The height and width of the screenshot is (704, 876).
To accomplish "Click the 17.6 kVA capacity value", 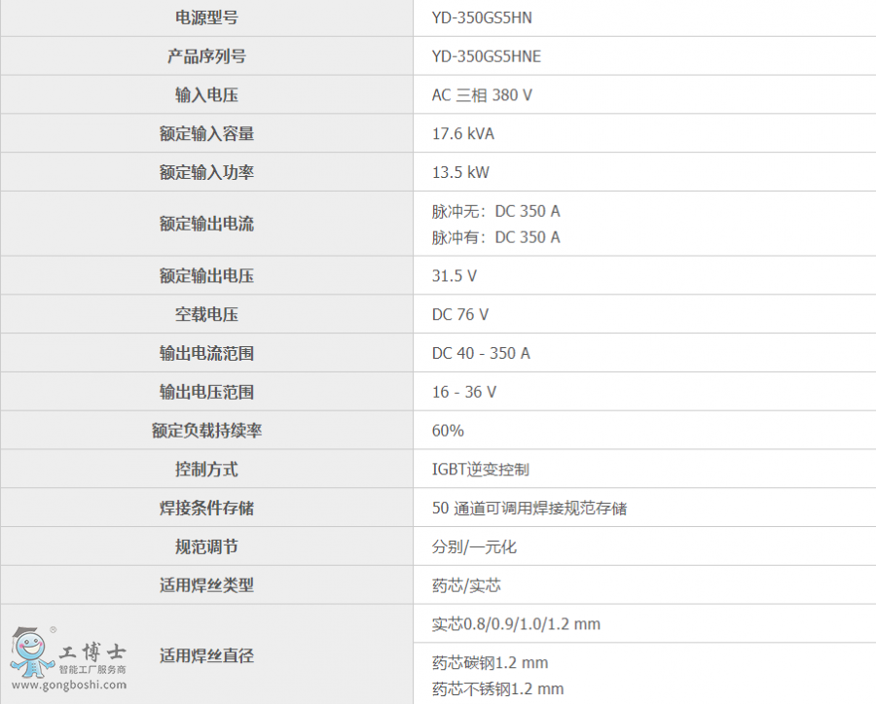I will tap(462, 134).
